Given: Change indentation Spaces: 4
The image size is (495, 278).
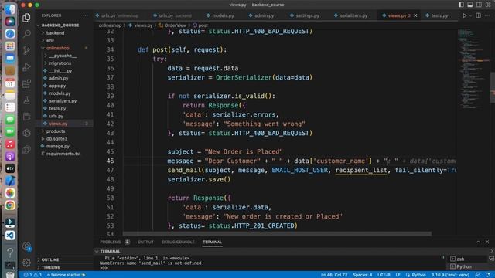Looking at the screenshot, I should [363, 275].
